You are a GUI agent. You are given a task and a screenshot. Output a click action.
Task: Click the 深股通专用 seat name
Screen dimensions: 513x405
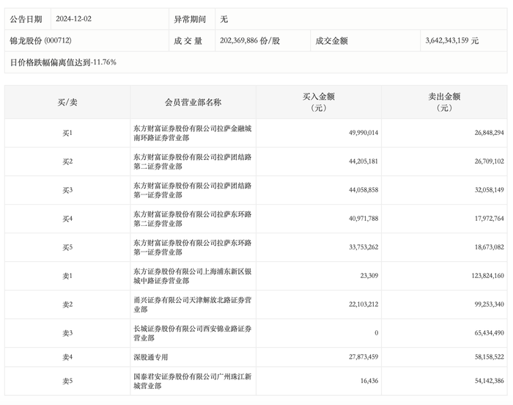pyautogui.click(x=150, y=357)
